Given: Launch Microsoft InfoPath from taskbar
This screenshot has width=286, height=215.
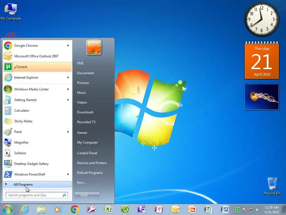Looking at the screenshot, I should tap(142, 209).
